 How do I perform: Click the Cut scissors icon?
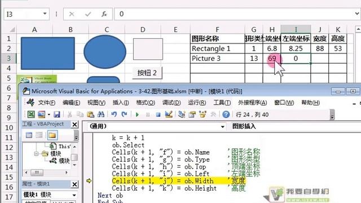coord(69,114)
